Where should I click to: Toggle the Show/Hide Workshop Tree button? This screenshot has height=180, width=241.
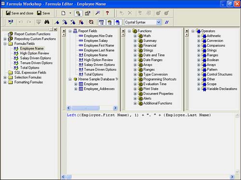pyautogui.click(x=78, y=13)
